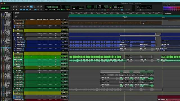Select the Scrubber speaker tool
Screen dimensions: 180x101
point(38,7)
